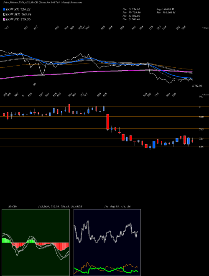Click the 676.05 price label
Screen dimensions: 209x276
point(197,86)
